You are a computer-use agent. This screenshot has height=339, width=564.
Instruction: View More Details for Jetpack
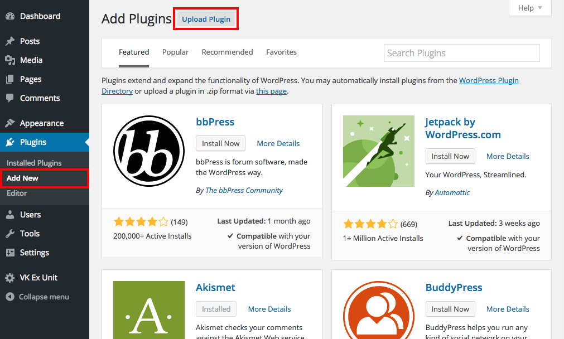508,156
